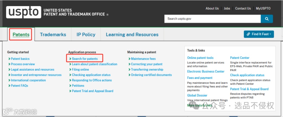Open Online patent tools

coord(200,58)
